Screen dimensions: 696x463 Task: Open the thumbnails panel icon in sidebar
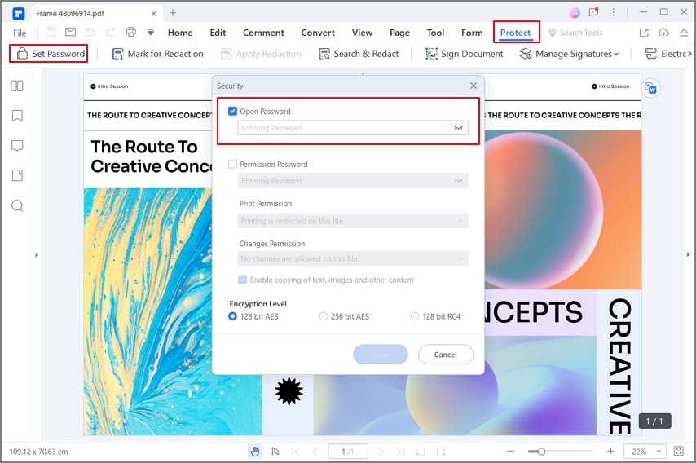pyautogui.click(x=17, y=86)
